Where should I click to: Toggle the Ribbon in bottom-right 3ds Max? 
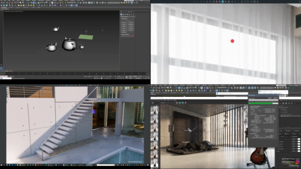click(x=240, y=88)
